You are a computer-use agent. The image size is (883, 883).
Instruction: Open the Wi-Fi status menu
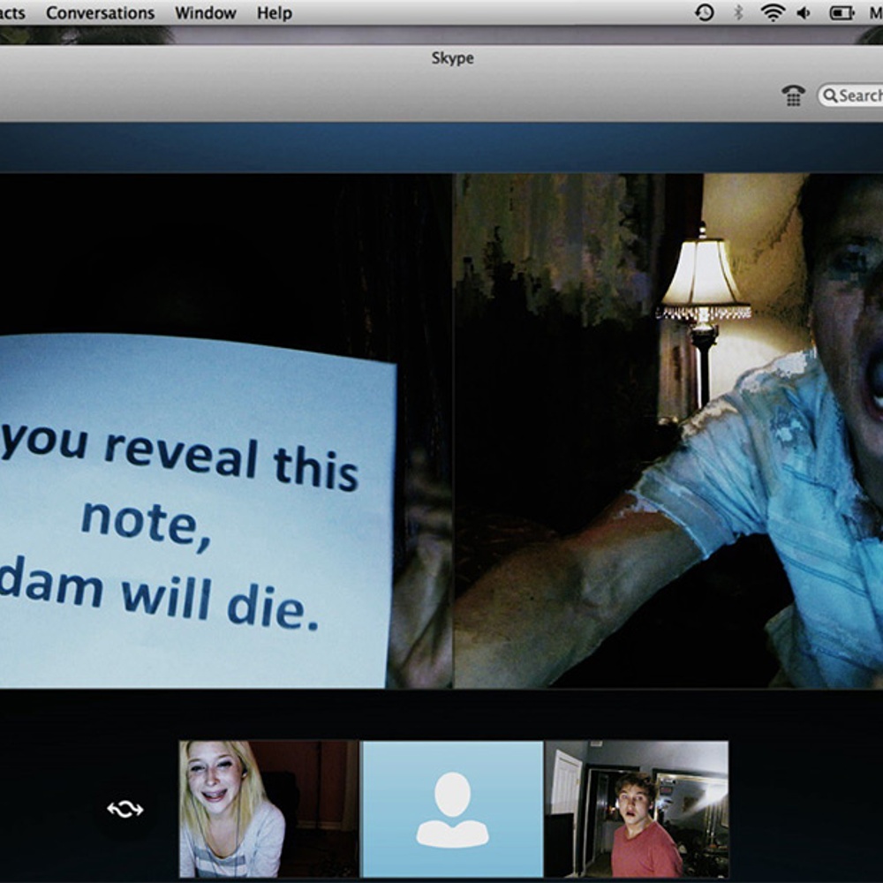pyautogui.click(x=773, y=12)
